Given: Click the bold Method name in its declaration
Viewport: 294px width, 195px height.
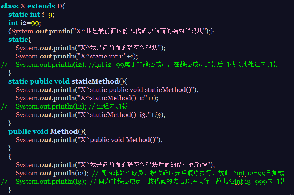Looking at the screenshot, I should click(64, 131).
